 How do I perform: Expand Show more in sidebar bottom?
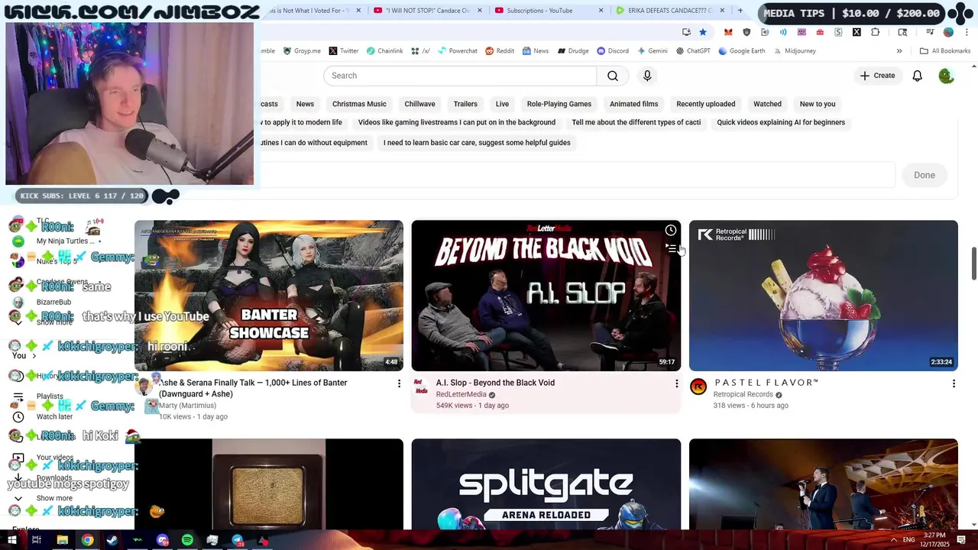coord(54,498)
